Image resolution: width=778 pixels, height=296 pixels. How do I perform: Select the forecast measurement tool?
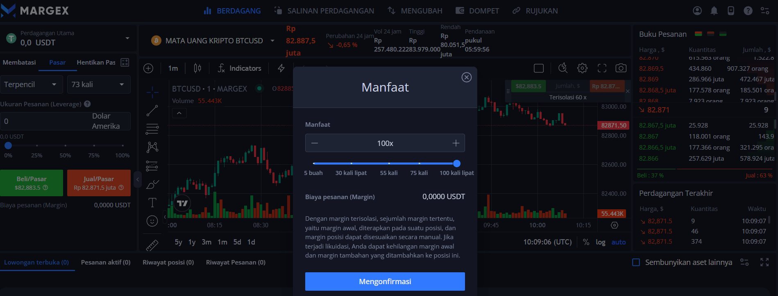click(x=152, y=166)
